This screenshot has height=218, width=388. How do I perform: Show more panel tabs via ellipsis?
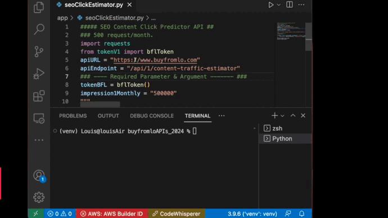click(222, 116)
